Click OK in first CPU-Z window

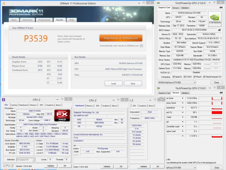click(65, 166)
